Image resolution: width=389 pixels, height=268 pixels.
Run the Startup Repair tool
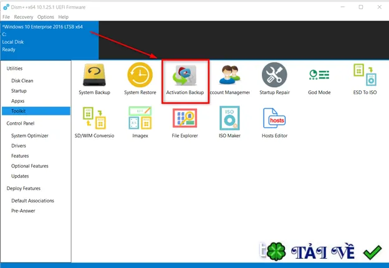274,79
